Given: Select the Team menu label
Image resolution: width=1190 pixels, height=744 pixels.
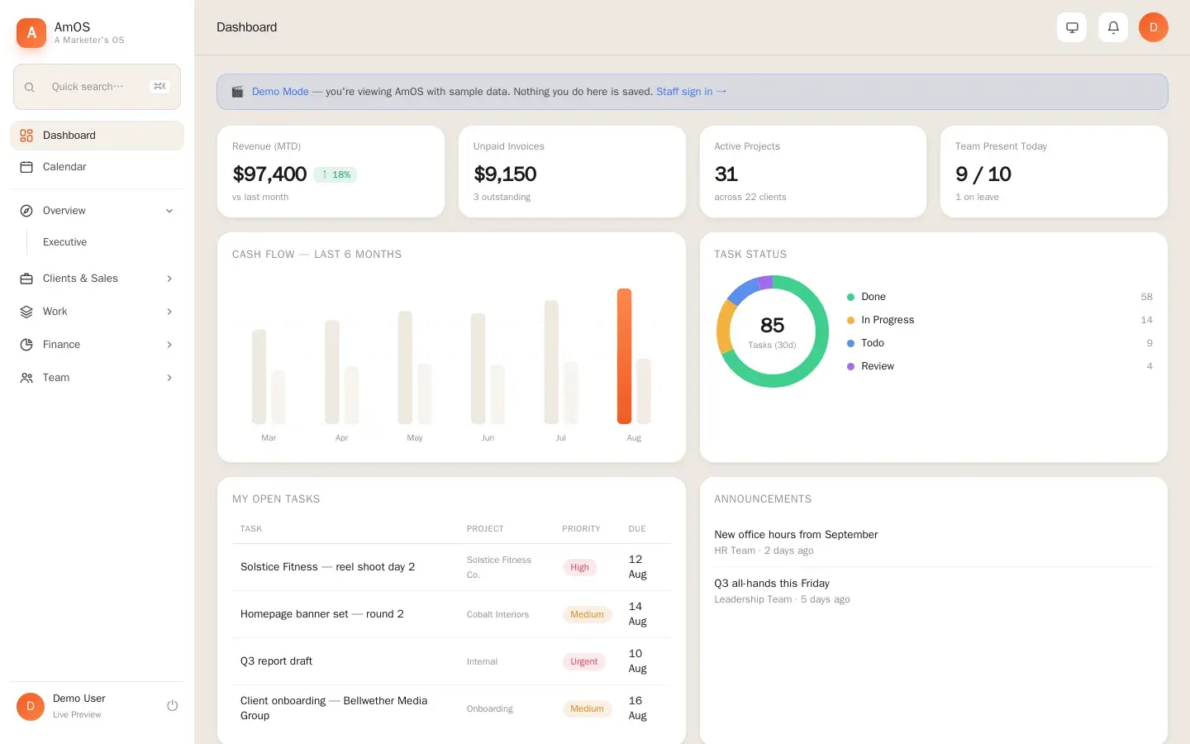Looking at the screenshot, I should click(56, 378).
